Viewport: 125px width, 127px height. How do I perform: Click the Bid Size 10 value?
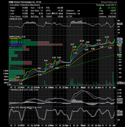click(x=42, y=17)
